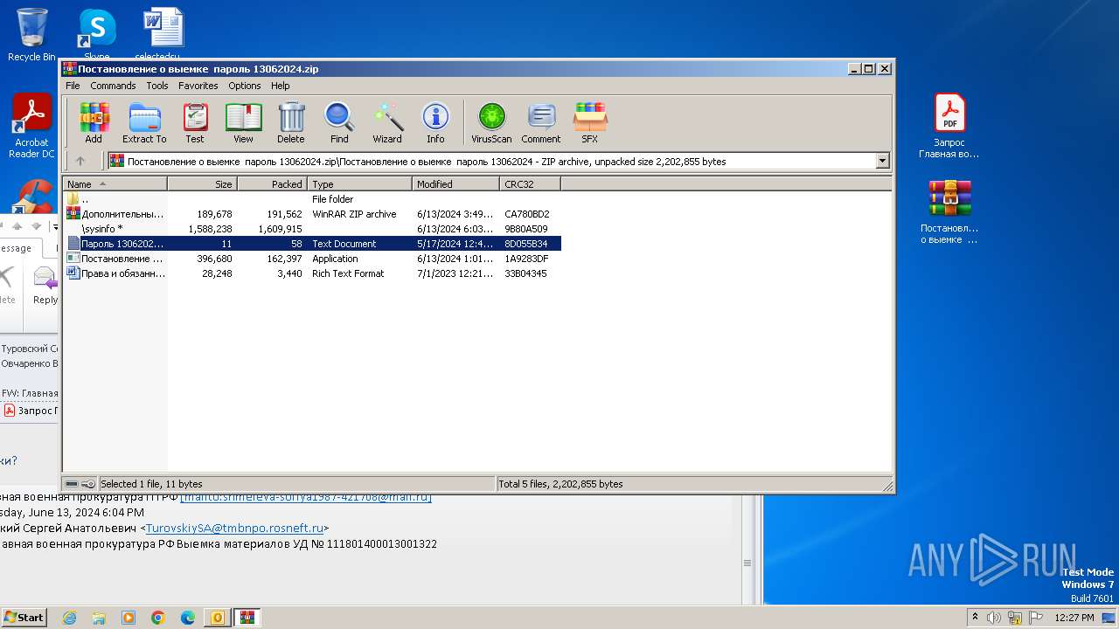The image size is (1119, 629).
Task: Click the Extract To toolbar icon
Action: tap(144, 123)
